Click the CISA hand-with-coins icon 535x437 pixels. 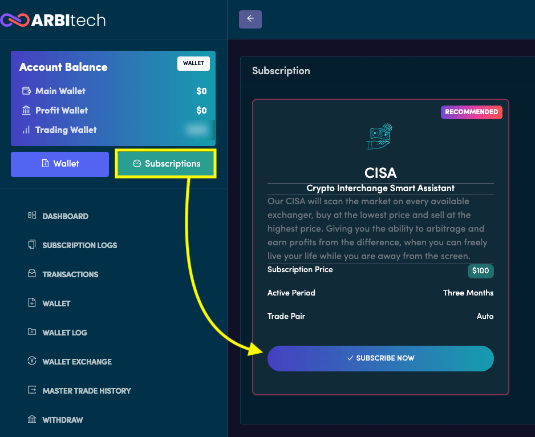tap(379, 136)
